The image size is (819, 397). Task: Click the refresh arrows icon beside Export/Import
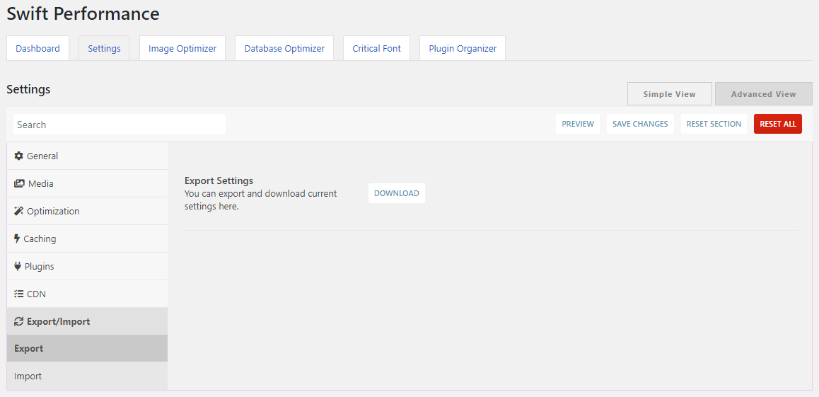pyautogui.click(x=19, y=321)
